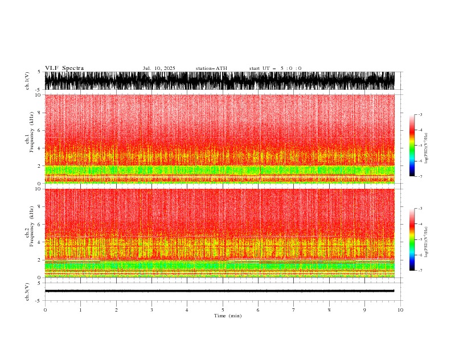This screenshot has height=348, width=451.
Task: Click the color bar beside the ch.2 spectrogram
Action: pyautogui.click(x=412, y=239)
